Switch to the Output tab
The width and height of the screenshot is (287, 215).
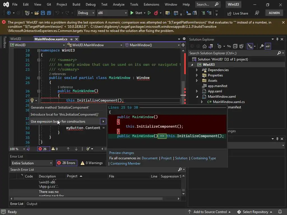tap(32, 204)
